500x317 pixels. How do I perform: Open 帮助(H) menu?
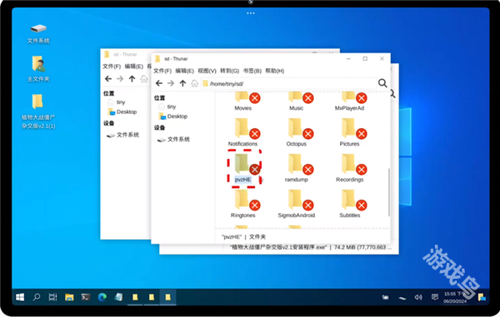pyautogui.click(x=275, y=71)
